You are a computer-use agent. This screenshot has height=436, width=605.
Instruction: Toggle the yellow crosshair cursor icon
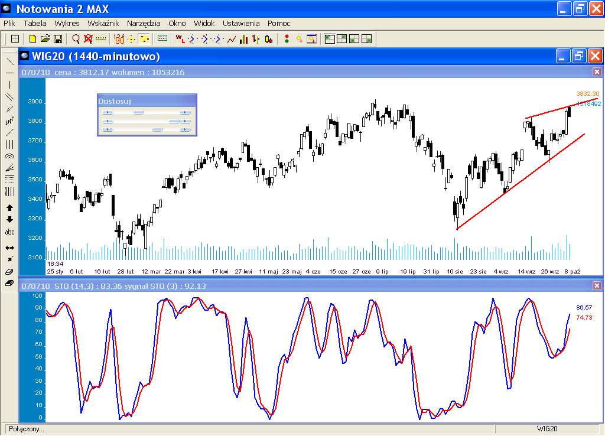point(131,39)
